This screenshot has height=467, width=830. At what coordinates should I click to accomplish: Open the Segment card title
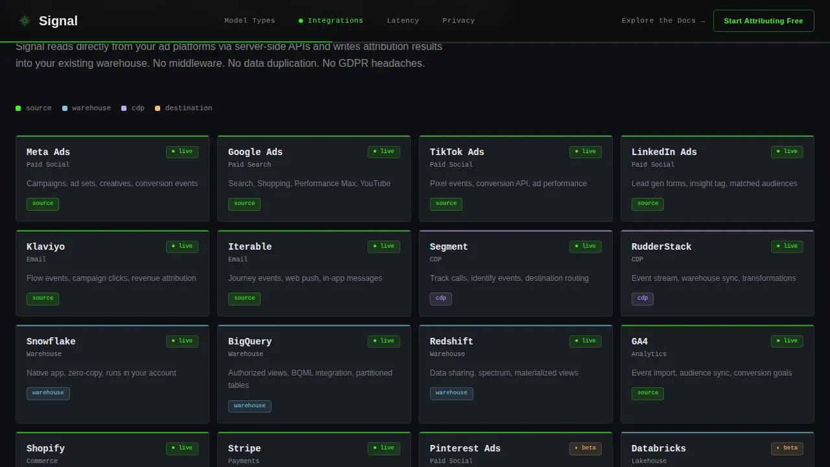coord(449,246)
